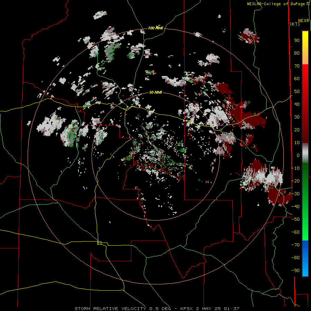Viewport: 311px width, 311px height.
Task: Select the 0 knots scale label
Action: (298, 155)
